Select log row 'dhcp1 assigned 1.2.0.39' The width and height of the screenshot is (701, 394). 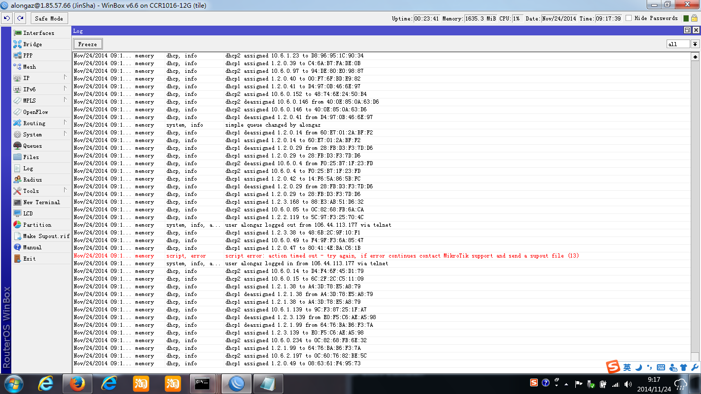pos(382,63)
